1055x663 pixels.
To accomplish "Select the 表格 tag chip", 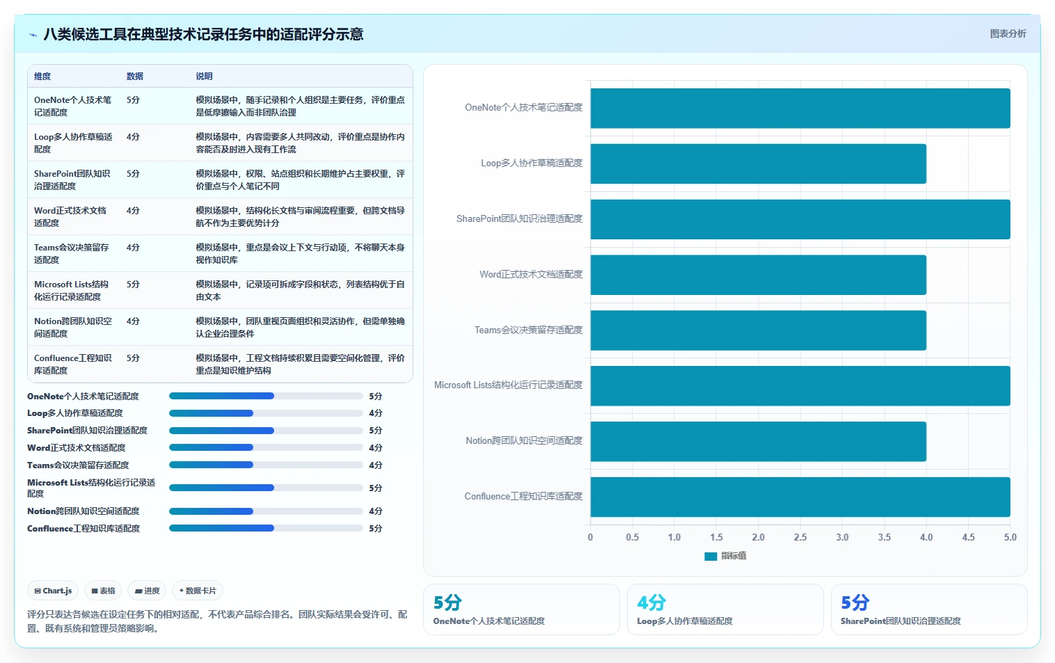I will pos(103,591).
